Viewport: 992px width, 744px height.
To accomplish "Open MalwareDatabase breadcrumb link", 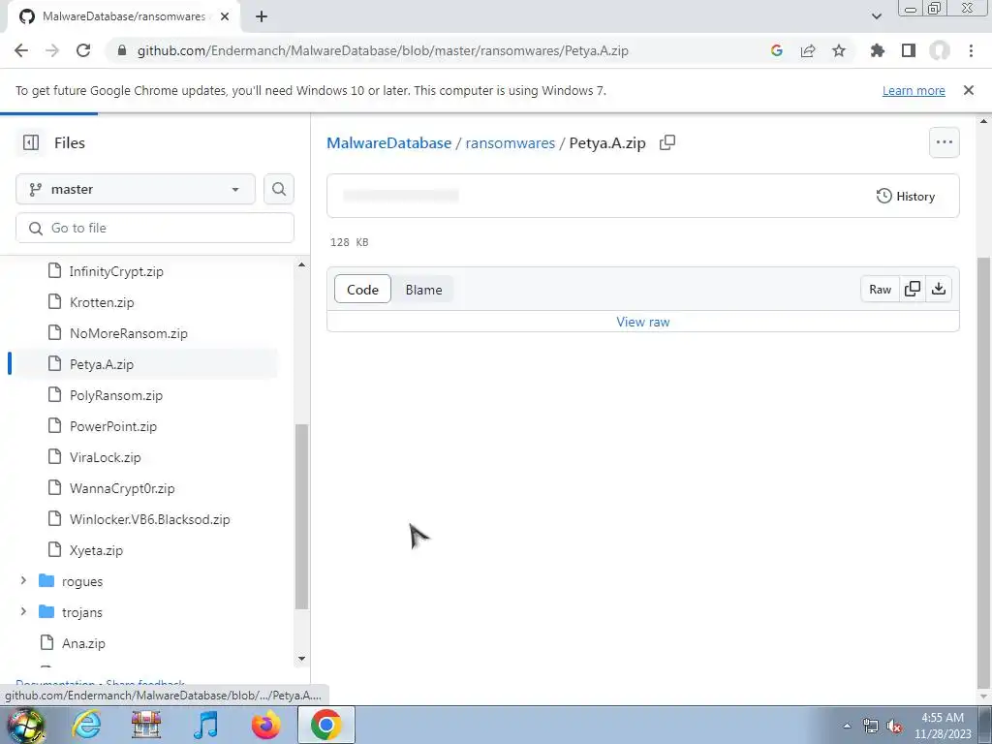I will 389,143.
